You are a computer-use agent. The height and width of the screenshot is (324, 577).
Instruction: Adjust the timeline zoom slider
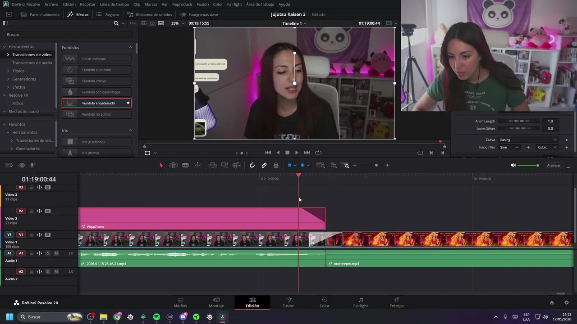click(376, 165)
